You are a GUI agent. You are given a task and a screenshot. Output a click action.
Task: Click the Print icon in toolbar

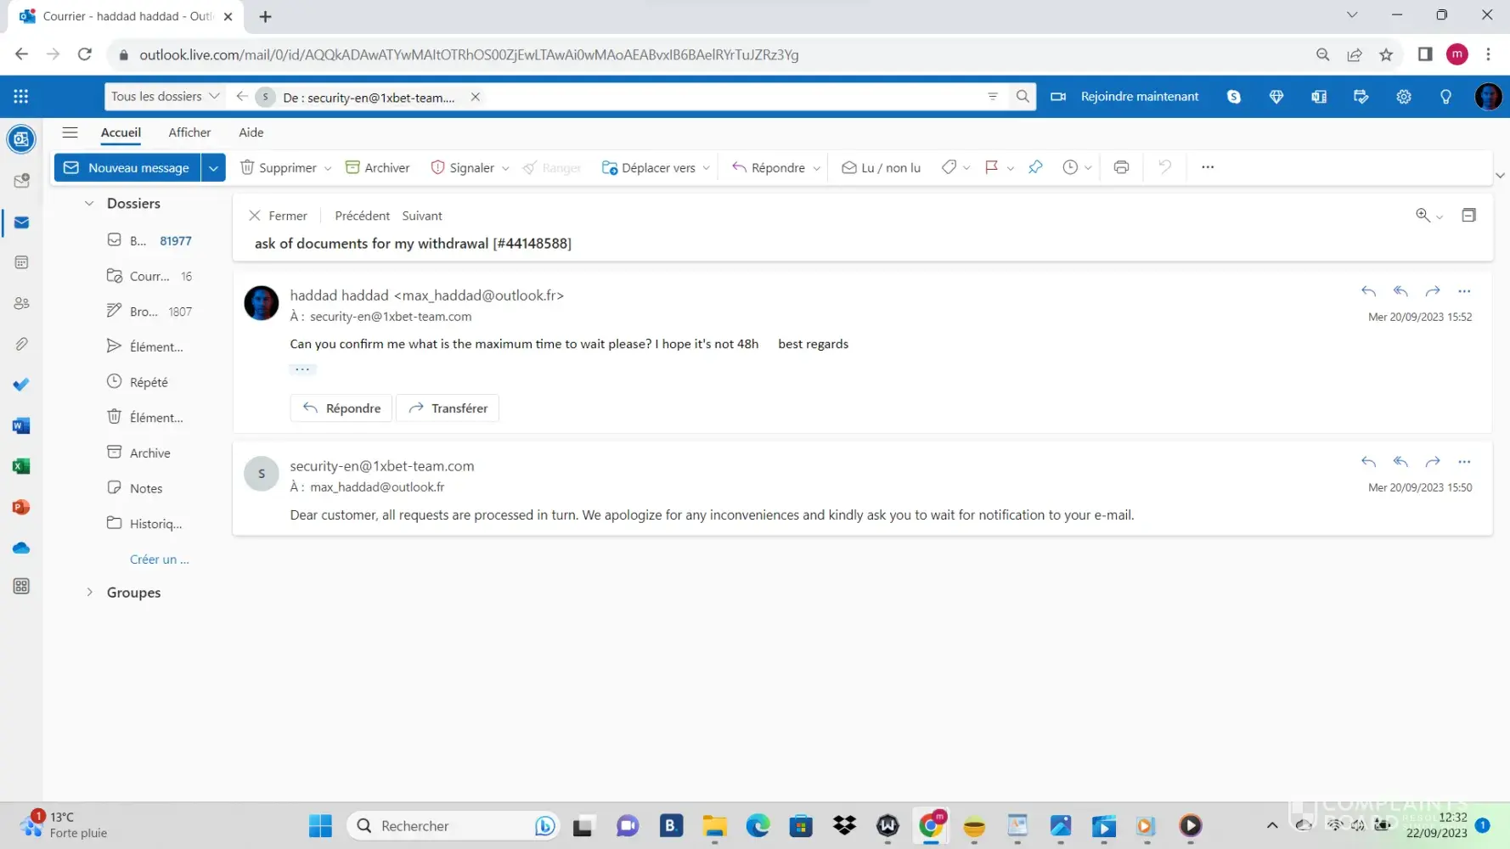click(x=1121, y=167)
